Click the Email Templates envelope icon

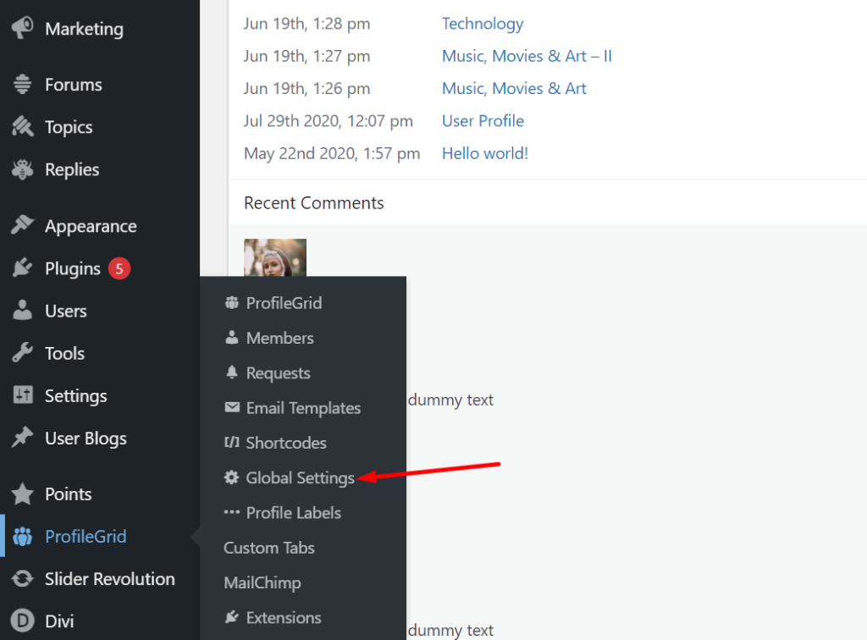click(231, 407)
